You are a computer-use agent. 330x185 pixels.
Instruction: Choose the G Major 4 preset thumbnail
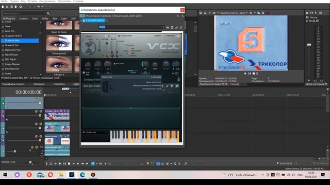59,64
